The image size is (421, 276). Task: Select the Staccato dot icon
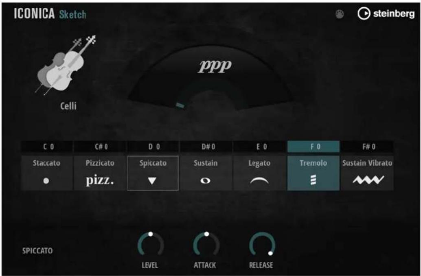tap(46, 181)
